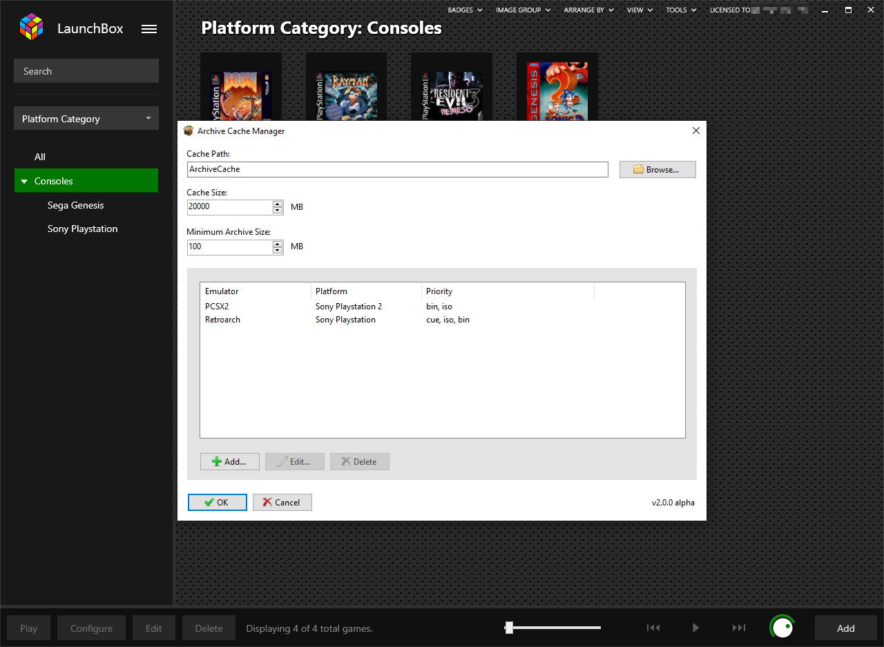Click the Delete button in dialog
Image resolution: width=884 pixels, height=647 pixels.
click(x=360, y=461)
